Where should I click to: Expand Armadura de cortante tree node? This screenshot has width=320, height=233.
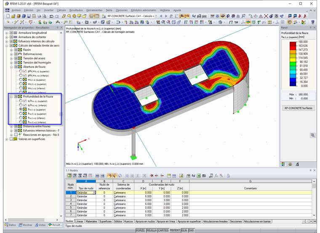(7, 37)
